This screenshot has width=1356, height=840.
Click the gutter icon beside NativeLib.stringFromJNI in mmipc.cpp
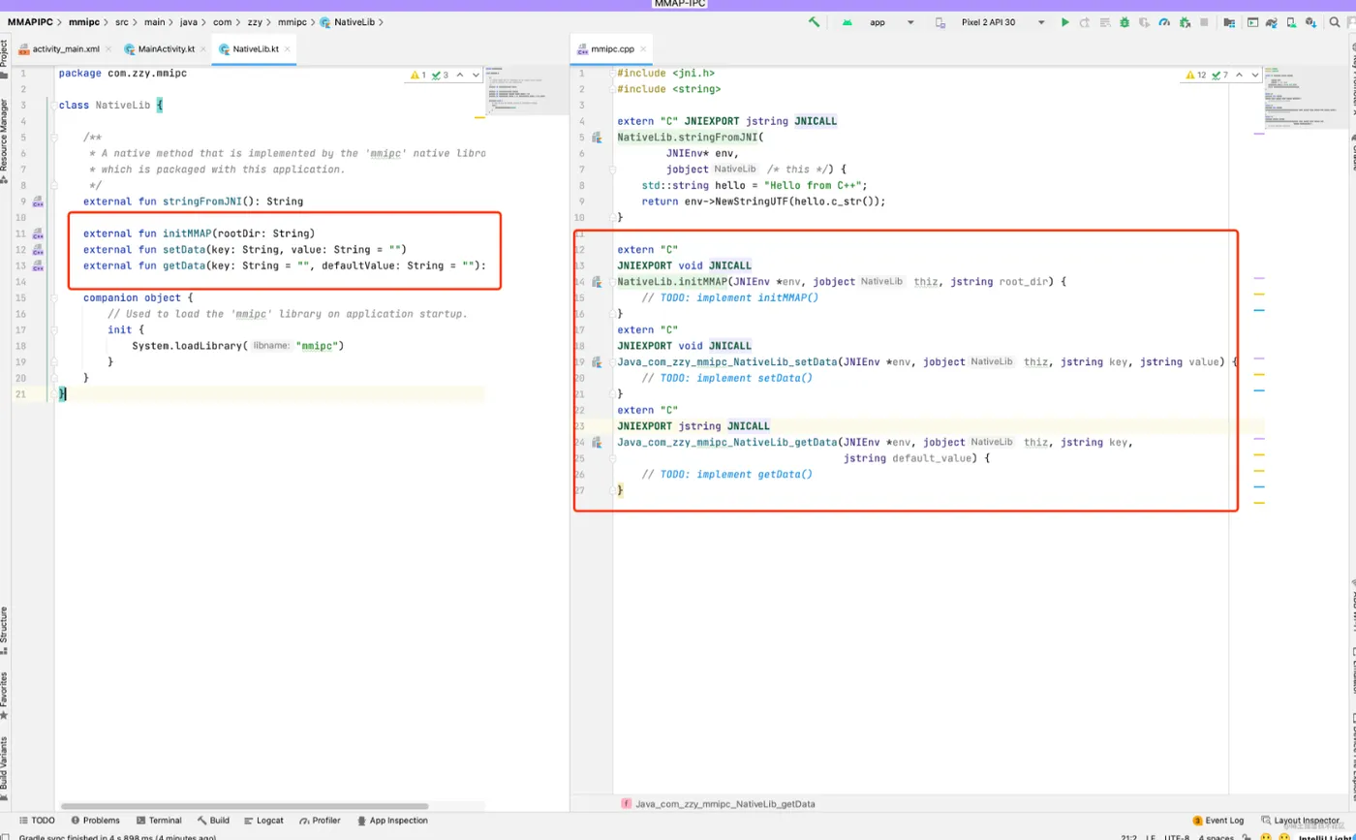[597, 138]
